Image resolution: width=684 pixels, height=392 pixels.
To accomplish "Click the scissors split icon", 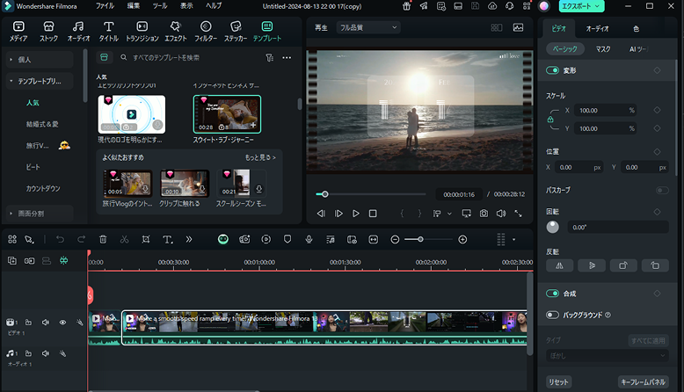I will point(124,239).
